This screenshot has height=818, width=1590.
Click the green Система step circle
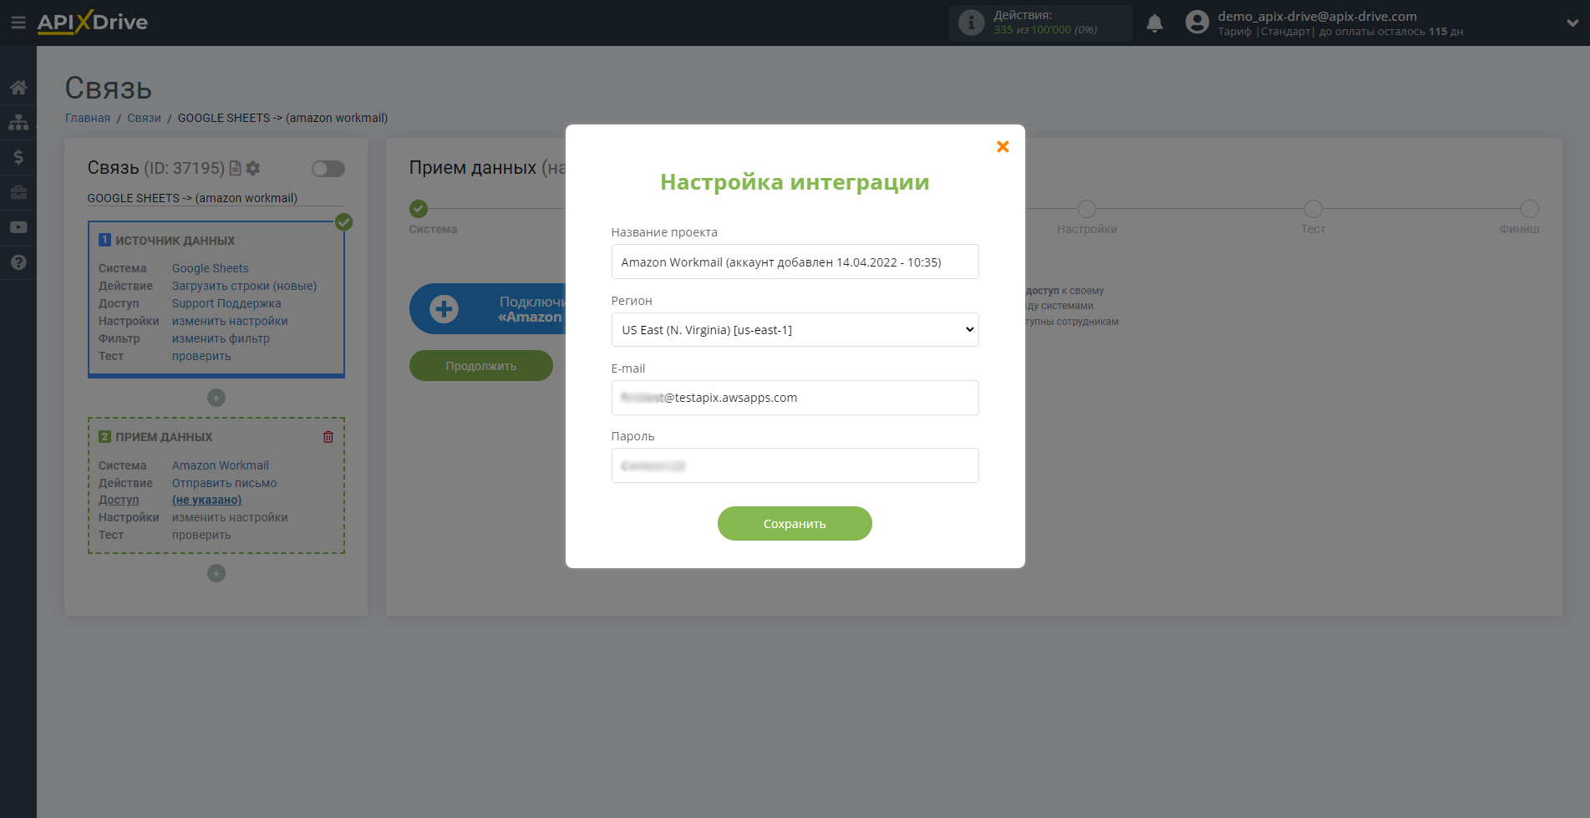point(419,209)
